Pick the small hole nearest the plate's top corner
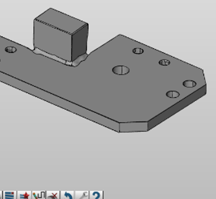 click(138, 51)
